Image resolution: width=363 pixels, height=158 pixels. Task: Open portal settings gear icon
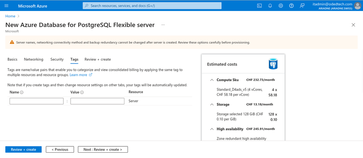tap(281, 6)
